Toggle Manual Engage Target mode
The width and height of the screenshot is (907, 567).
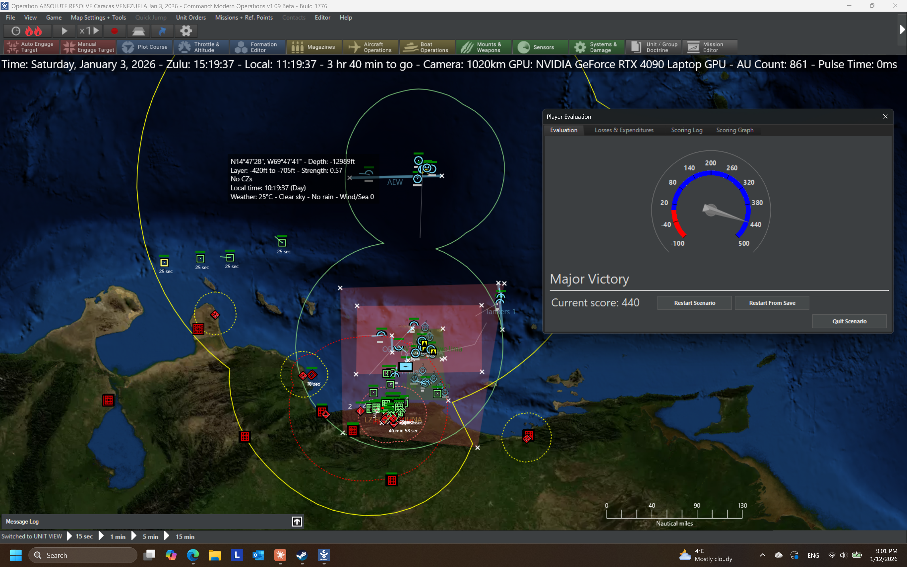pyautogui.click(x=88, y=47)
